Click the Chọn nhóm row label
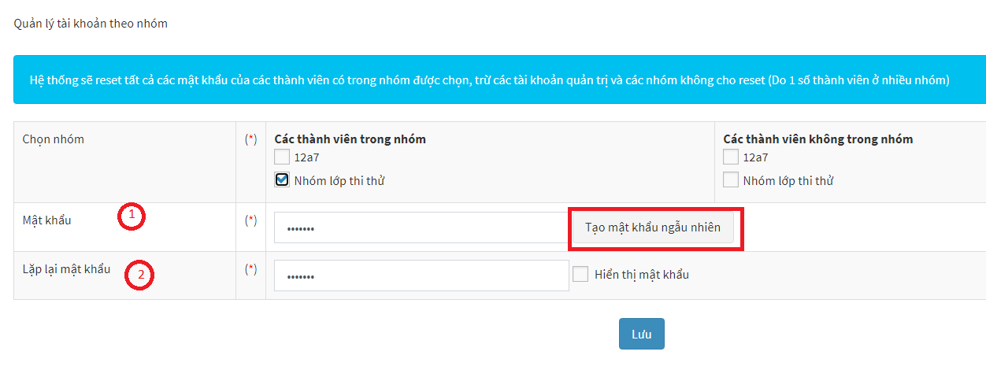 (x=54, y=139)
